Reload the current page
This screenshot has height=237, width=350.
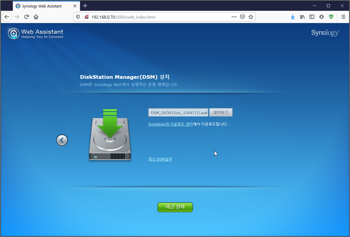[x=26, y=17]
